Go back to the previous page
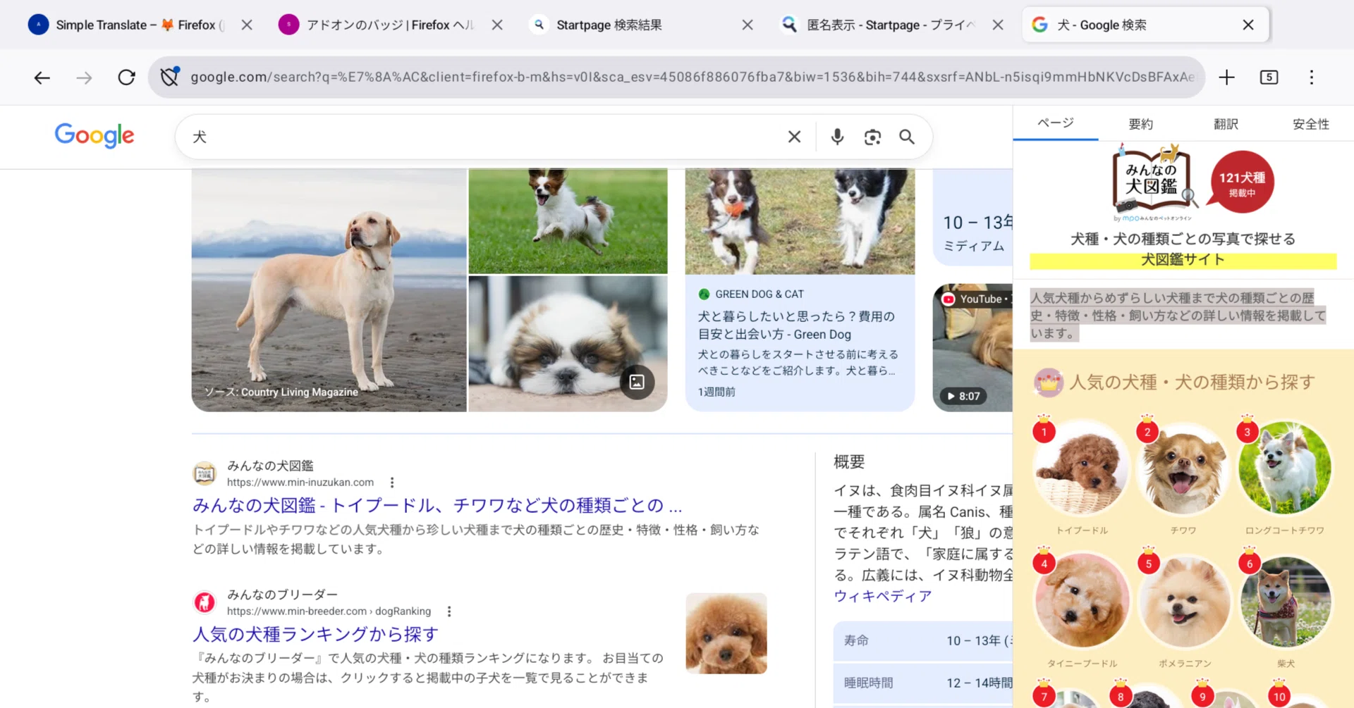The width and height of the screenshot is (1354, 708). pos(42,77)
